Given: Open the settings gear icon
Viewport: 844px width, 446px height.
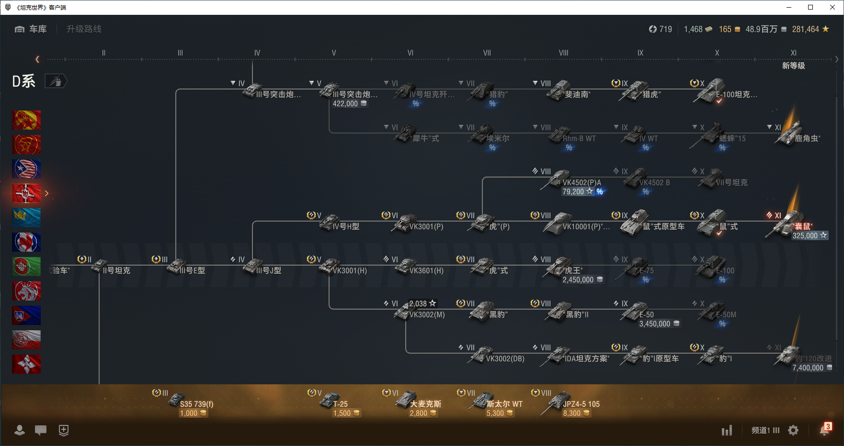Looking at the screenshot, I should point(793,430).
